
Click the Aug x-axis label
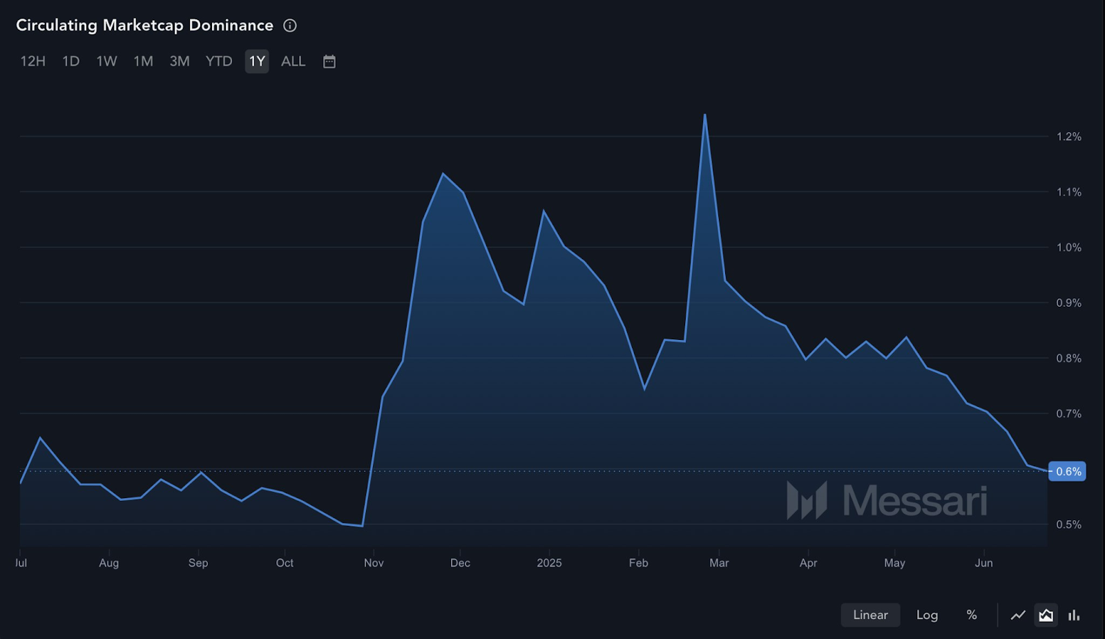(109, 563)
